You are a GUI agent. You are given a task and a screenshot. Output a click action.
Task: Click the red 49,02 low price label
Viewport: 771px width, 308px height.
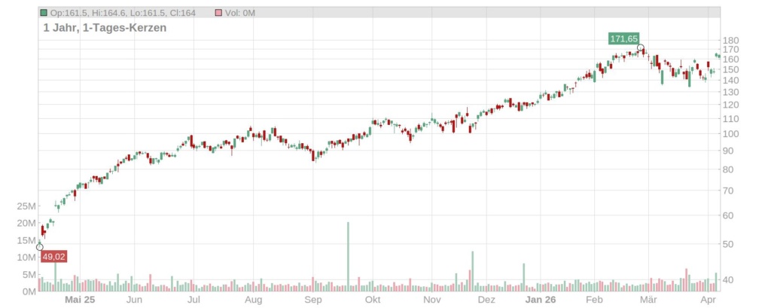click(x=53, y=257)
